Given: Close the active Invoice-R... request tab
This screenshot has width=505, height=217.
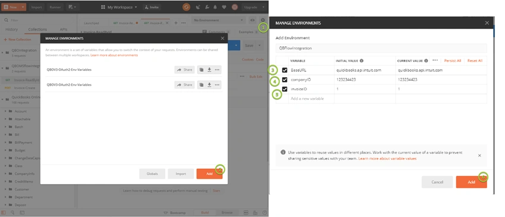Looking at the screenshot, I should (167, 23).
